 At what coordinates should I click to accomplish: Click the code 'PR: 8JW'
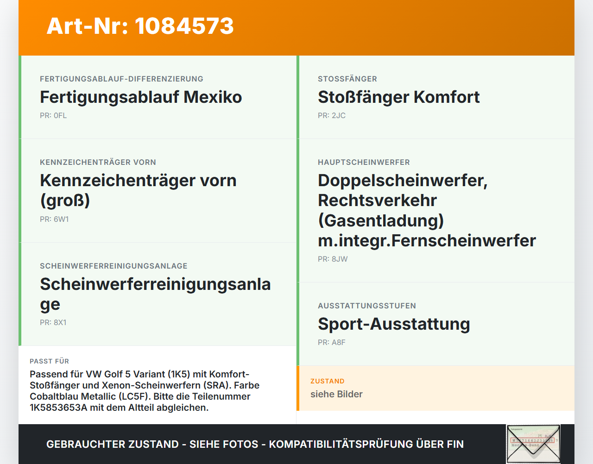[x=333, y=259]
